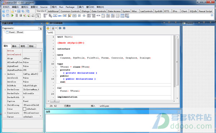
Task: Select TComboBox component in Standard palette
Action: 94,16
